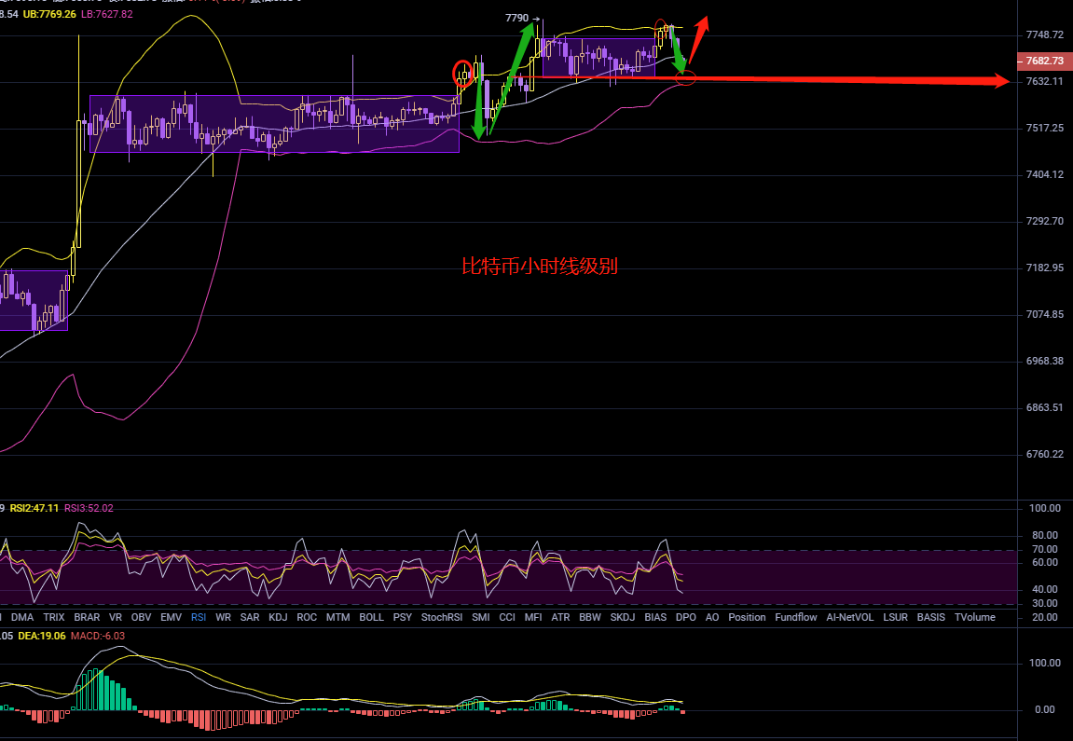This screenshot has width=1073, height=741.
Task: Switch indicator to MACD-style DMA tab
Action: (x=24, y=617)
